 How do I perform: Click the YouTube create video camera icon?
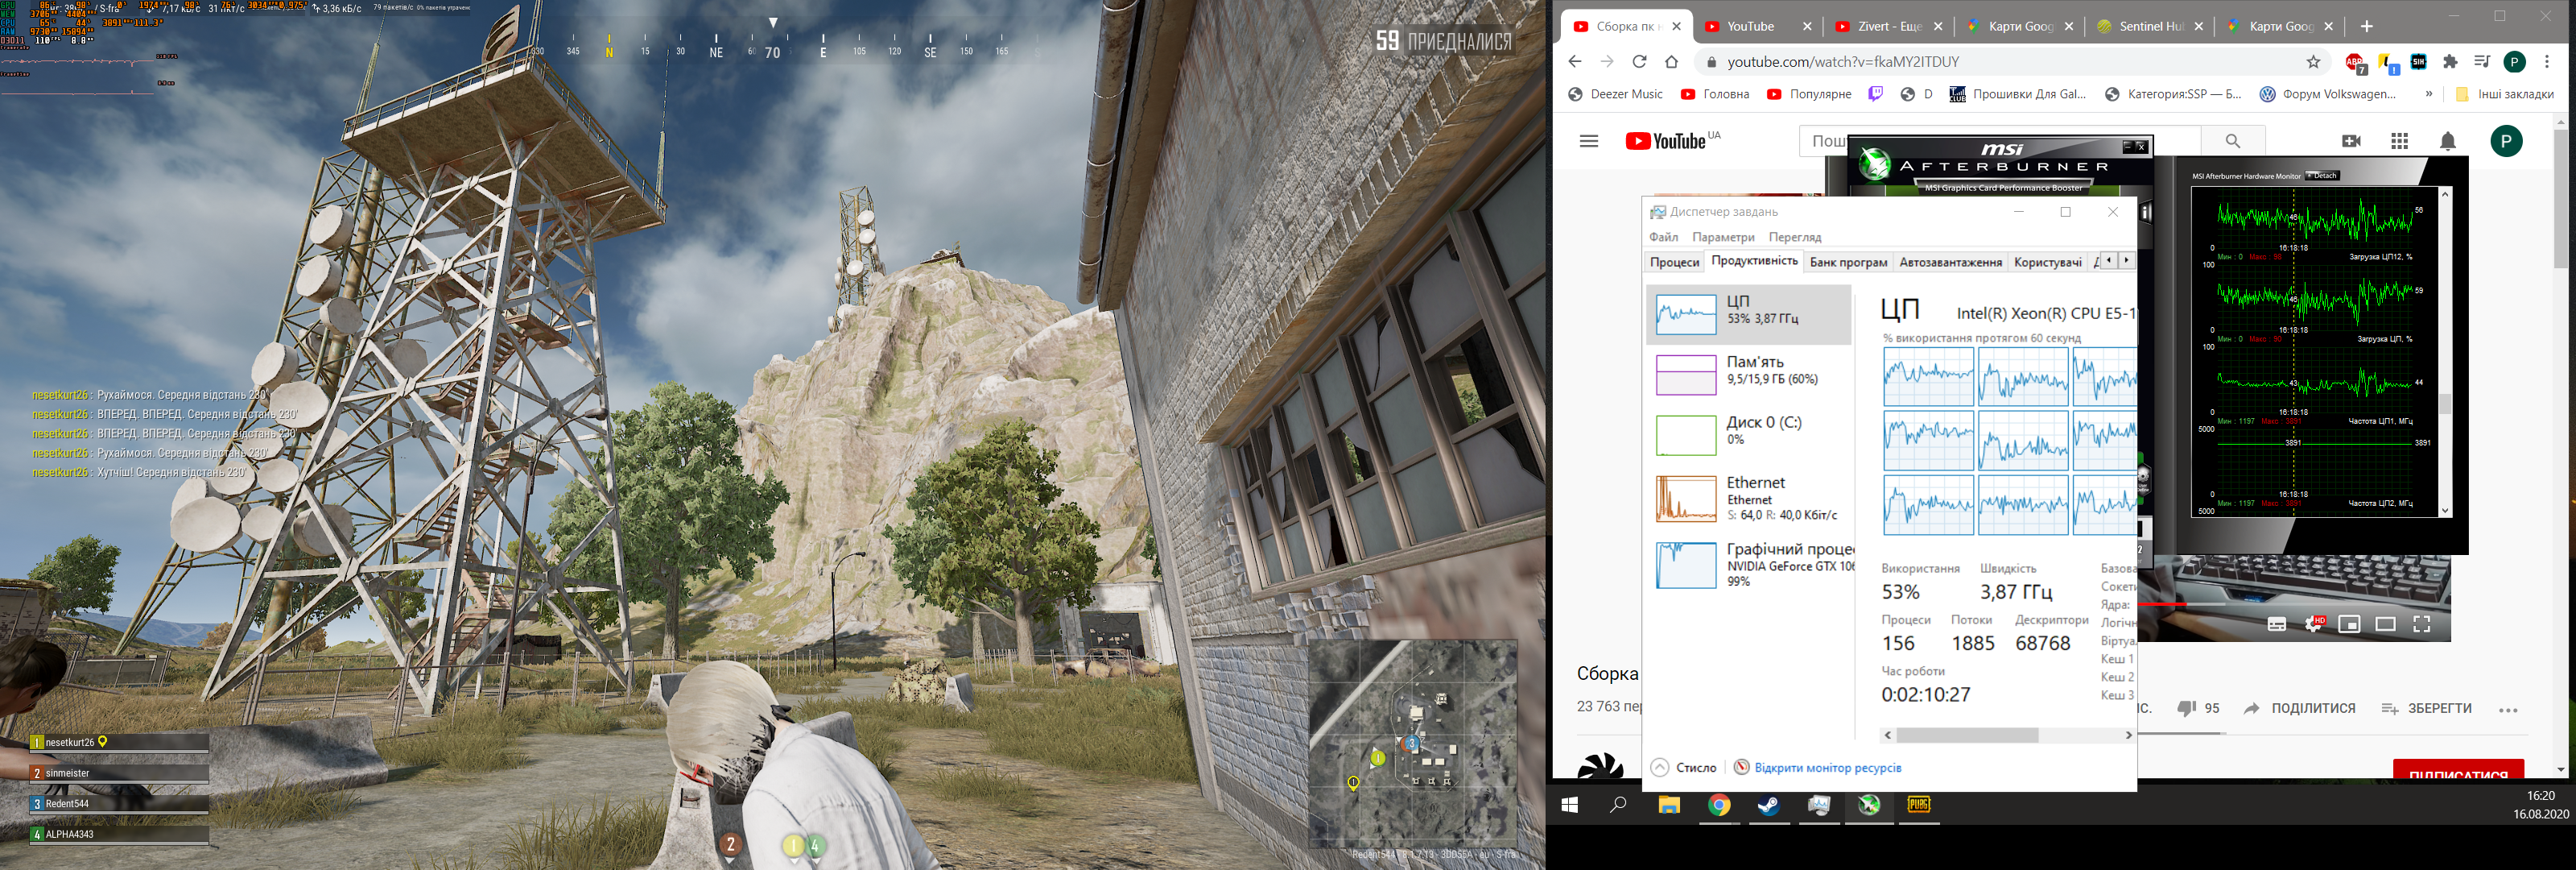(2351, 141)
